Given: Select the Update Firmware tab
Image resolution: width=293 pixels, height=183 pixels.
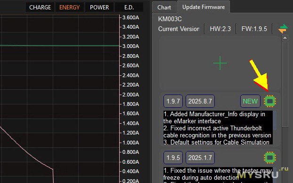Looking at the screenshot, I should pyautogui.click(x=203, y=7).
